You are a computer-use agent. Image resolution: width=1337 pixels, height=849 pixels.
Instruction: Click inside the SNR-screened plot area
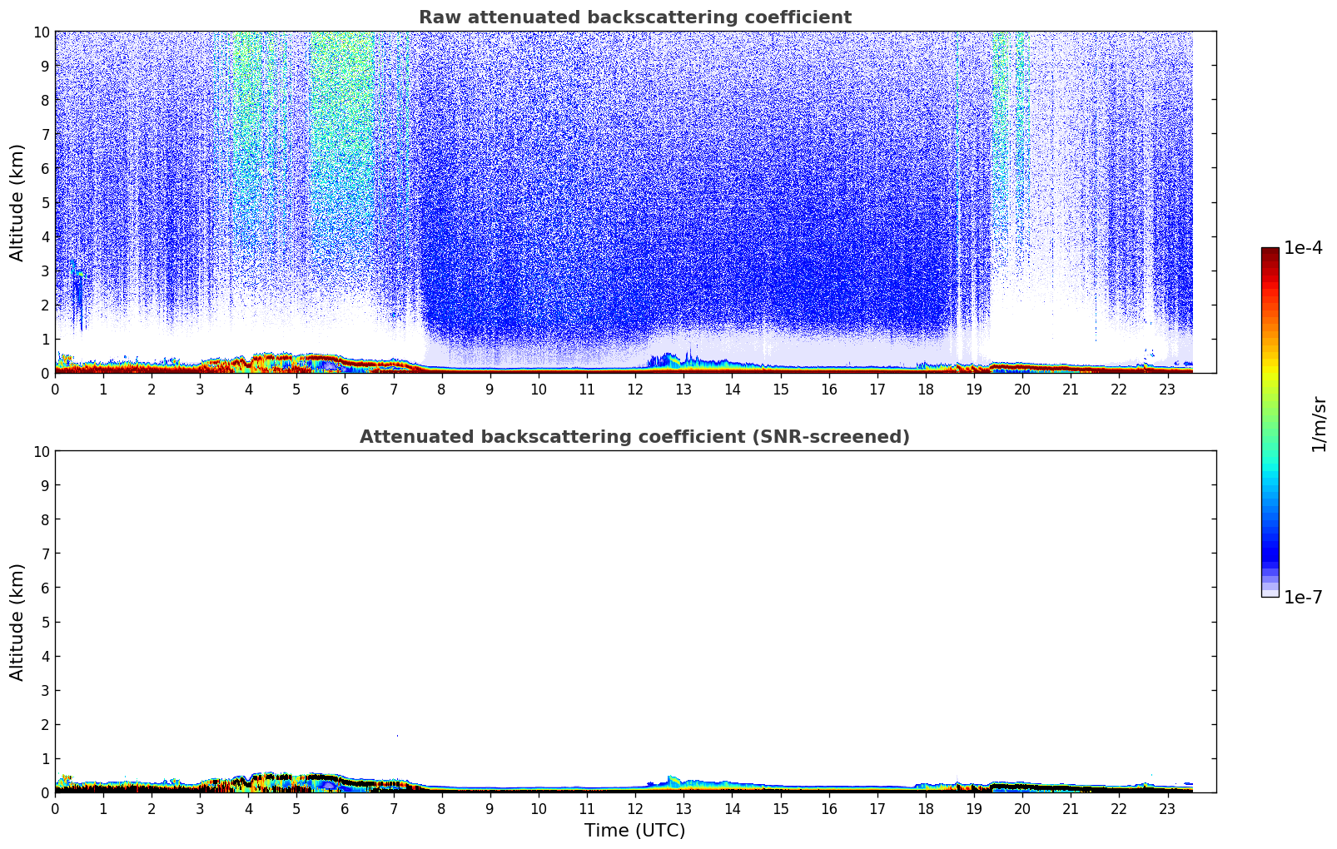[635, 622]
